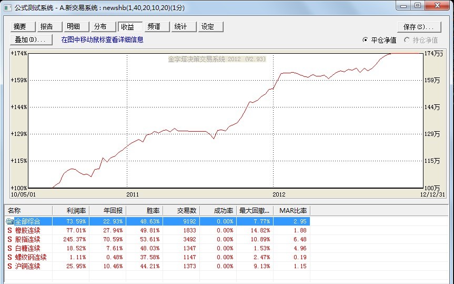Close the 公式测试系统 window

pos(438,5)
